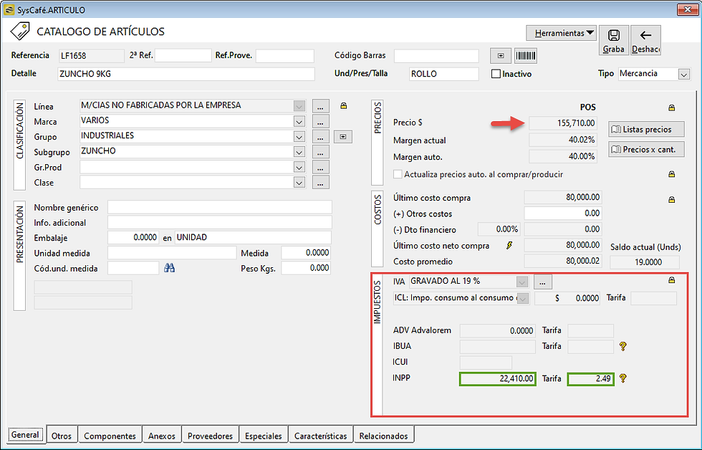Click the Código Barras input field
This screenshot has width=702, height=450.
pos(436,55)
